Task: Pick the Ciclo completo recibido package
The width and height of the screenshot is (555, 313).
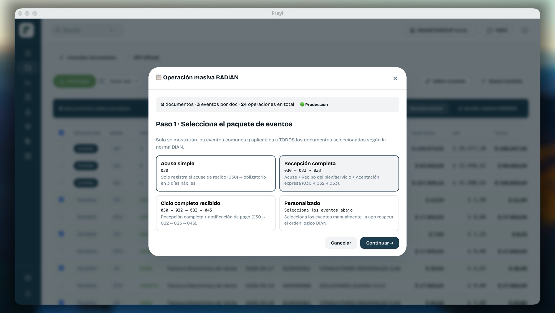Action: pos(216,213)
